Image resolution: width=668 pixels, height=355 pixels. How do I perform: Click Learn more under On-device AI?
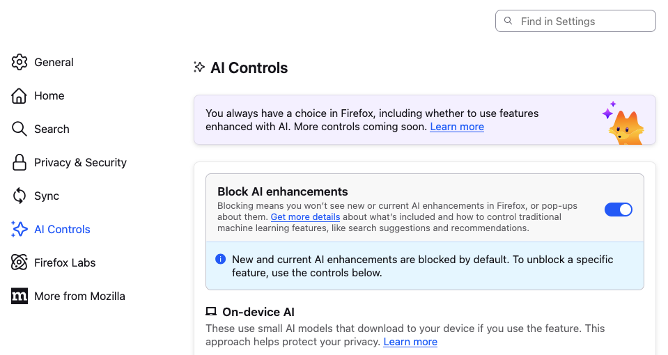(x=410, y=342)
